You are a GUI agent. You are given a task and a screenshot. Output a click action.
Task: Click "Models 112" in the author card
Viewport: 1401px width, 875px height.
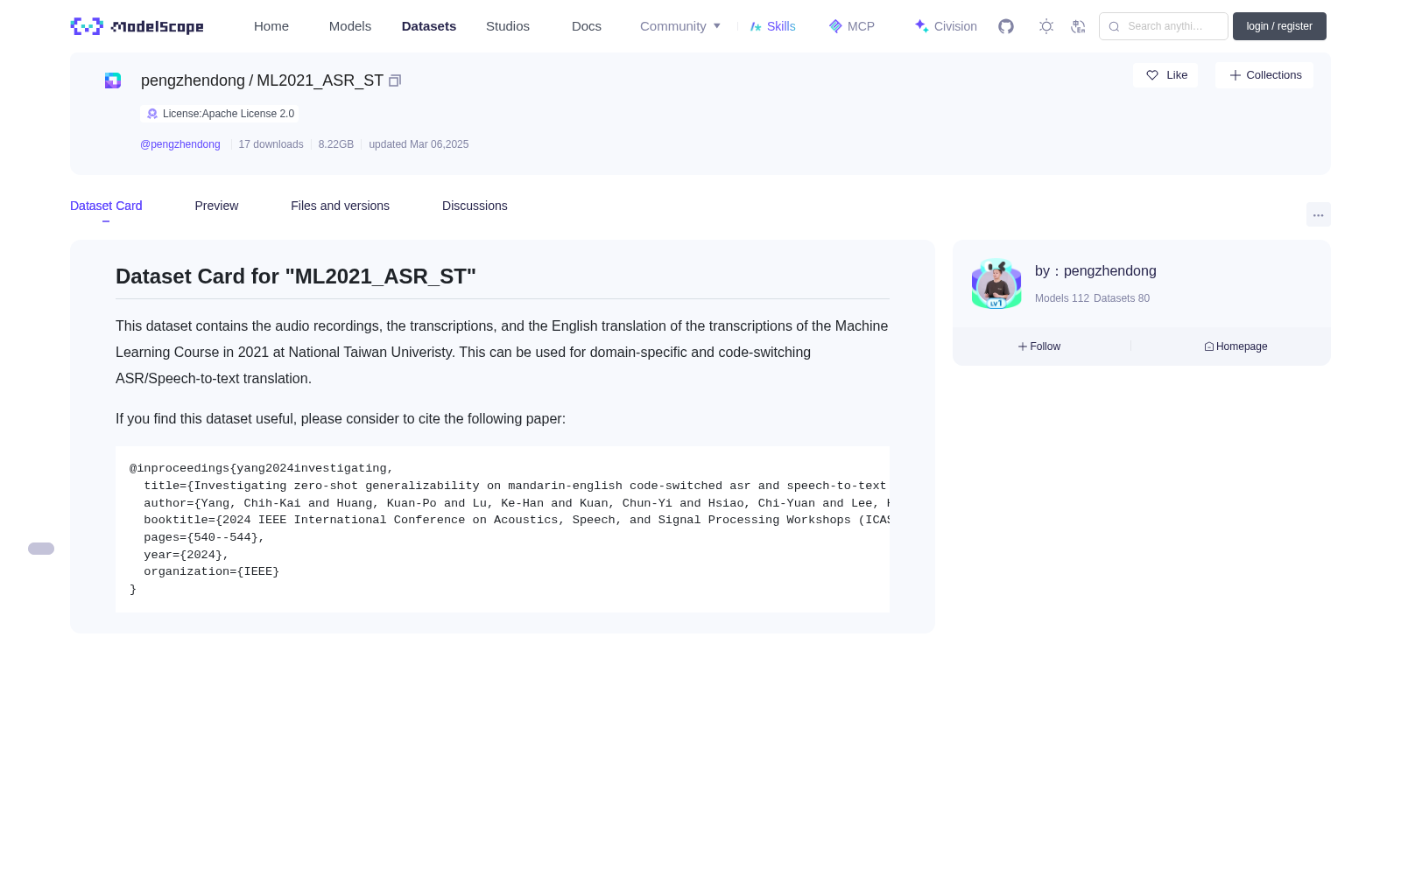click(x=1062, y=298)
